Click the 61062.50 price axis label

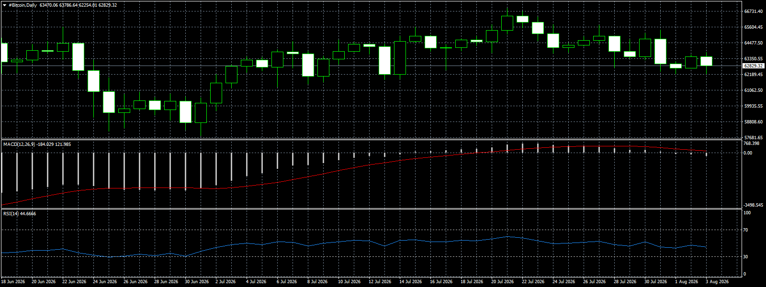click(754, 90)
